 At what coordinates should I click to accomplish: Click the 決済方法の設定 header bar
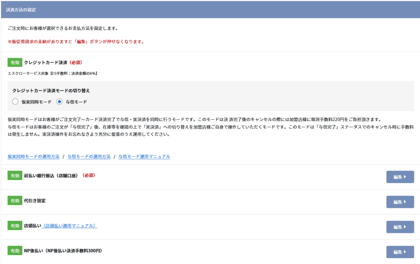point(210,9)
